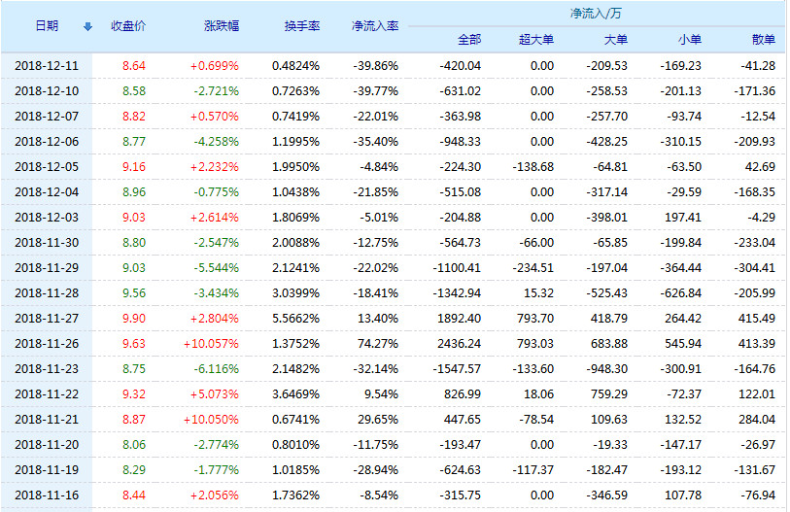Click the 9.90 closing price cell
The width and height of the screenshot is (790, 512).
[x=133, y=318]
